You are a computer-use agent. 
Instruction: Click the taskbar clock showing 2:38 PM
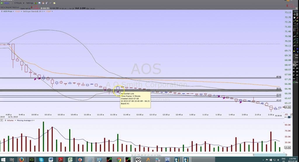(x=292, y=159)
